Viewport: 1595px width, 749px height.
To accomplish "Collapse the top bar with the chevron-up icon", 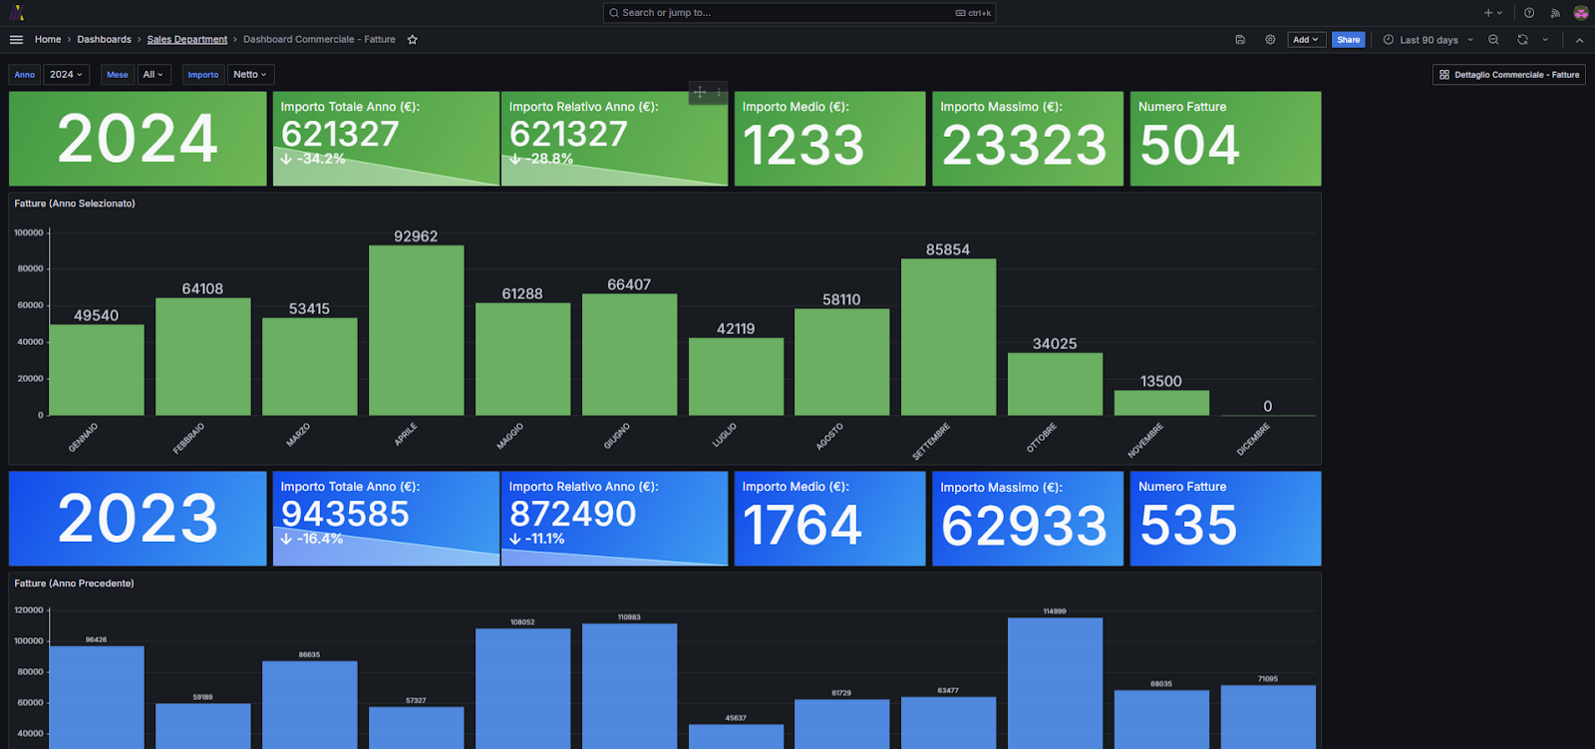I will (1579, 40).
